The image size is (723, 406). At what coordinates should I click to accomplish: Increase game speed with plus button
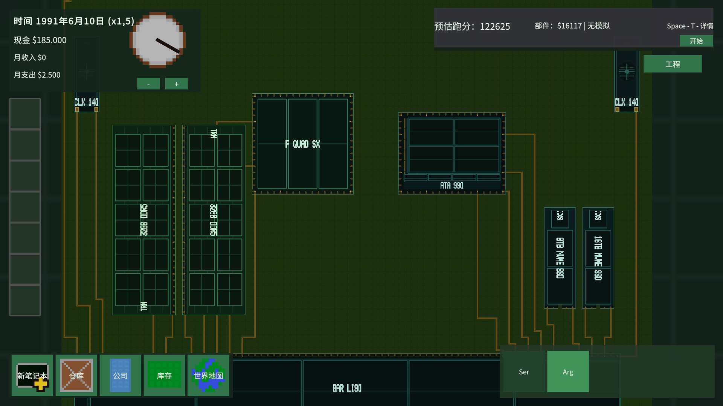176,84
